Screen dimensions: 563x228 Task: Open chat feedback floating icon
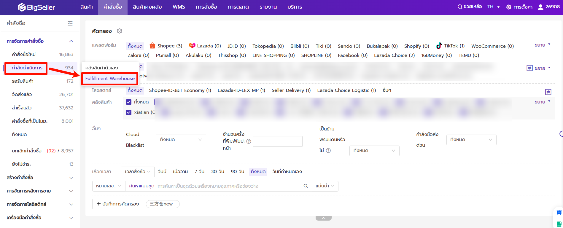tap(559, 213)
